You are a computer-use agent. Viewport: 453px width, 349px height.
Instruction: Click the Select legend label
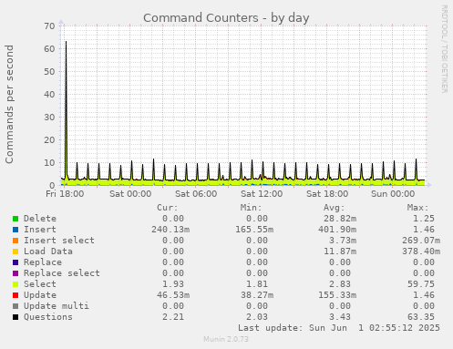click(40, 284)
